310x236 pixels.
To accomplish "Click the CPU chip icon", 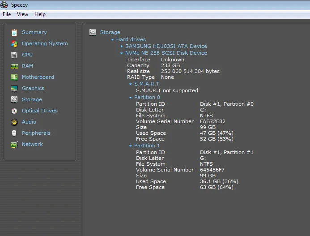I will tap(14, 55).
